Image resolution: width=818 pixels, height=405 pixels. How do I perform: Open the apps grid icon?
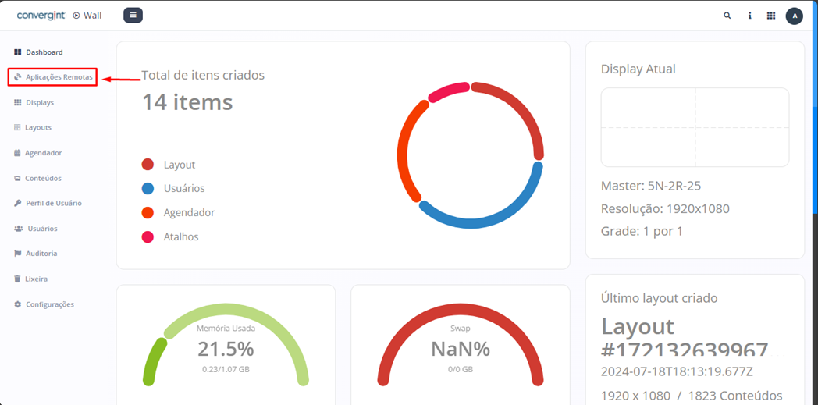(771, 16)
